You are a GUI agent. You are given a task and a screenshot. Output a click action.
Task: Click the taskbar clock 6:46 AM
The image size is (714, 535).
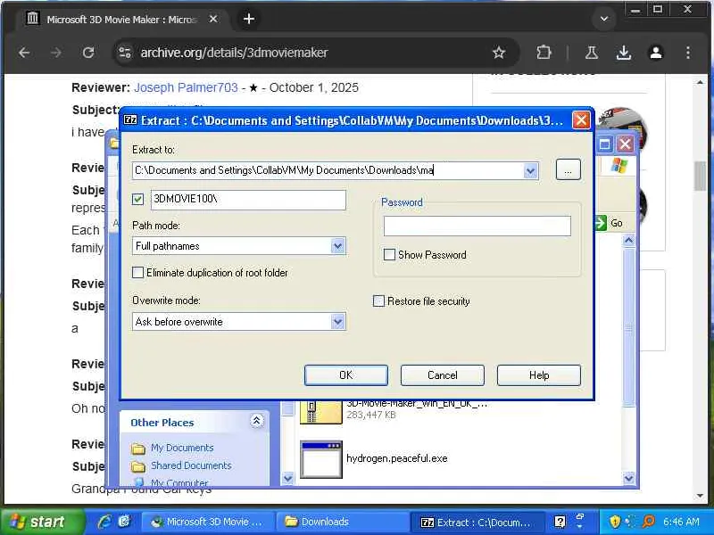click(x=681, y=522)
